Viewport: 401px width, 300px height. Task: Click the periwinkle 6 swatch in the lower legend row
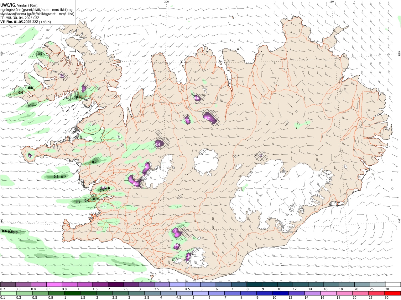(x=216, y=293)
